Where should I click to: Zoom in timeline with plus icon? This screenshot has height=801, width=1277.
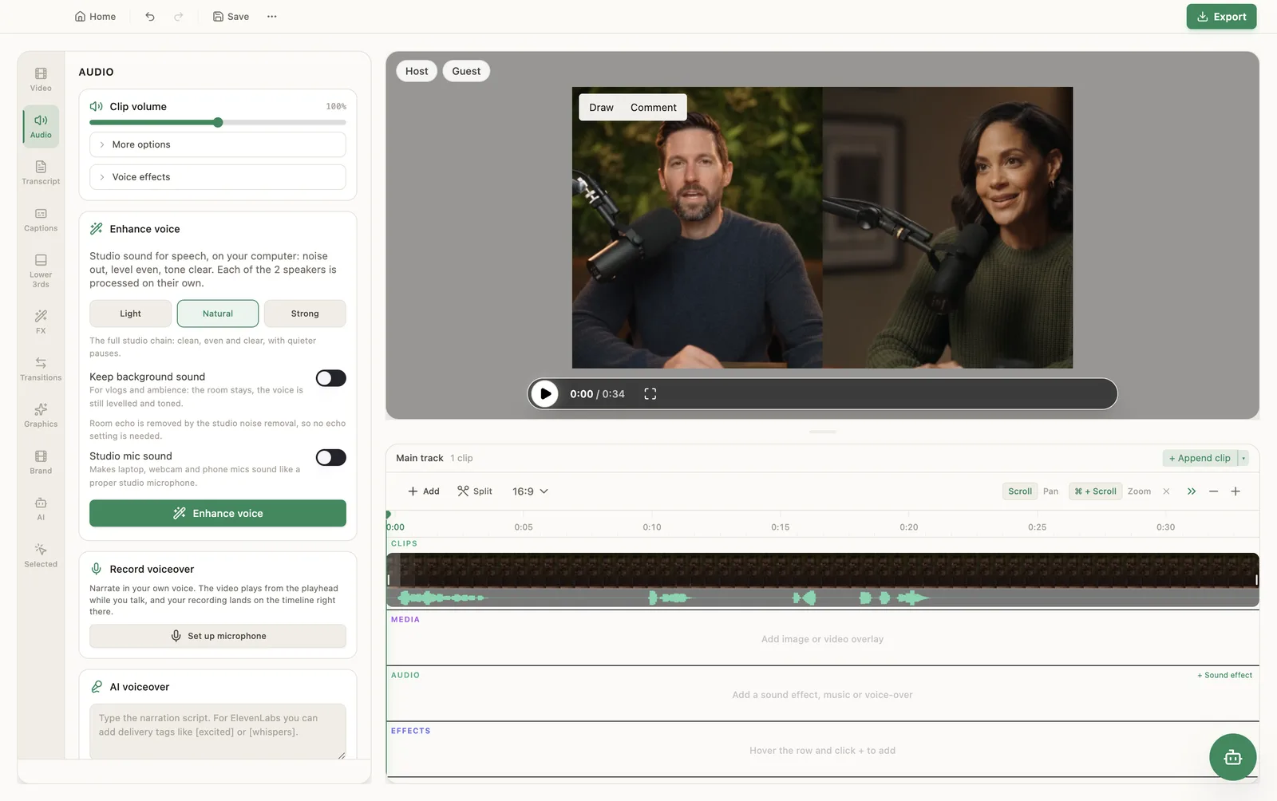click(1235, 491)
